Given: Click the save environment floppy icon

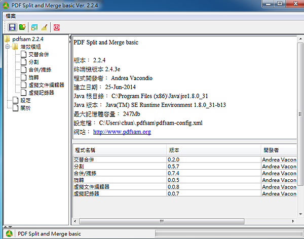Looking at the screenshot, I should (12, 27).
